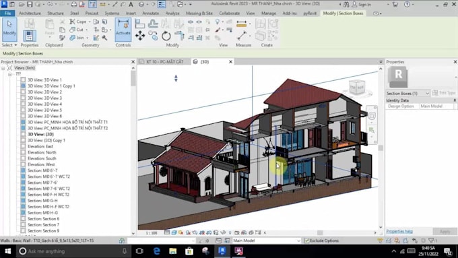Viewport: 458px width, 258px height.
Task: Select the Move tool with four arrows
Action: coord(140,36)
